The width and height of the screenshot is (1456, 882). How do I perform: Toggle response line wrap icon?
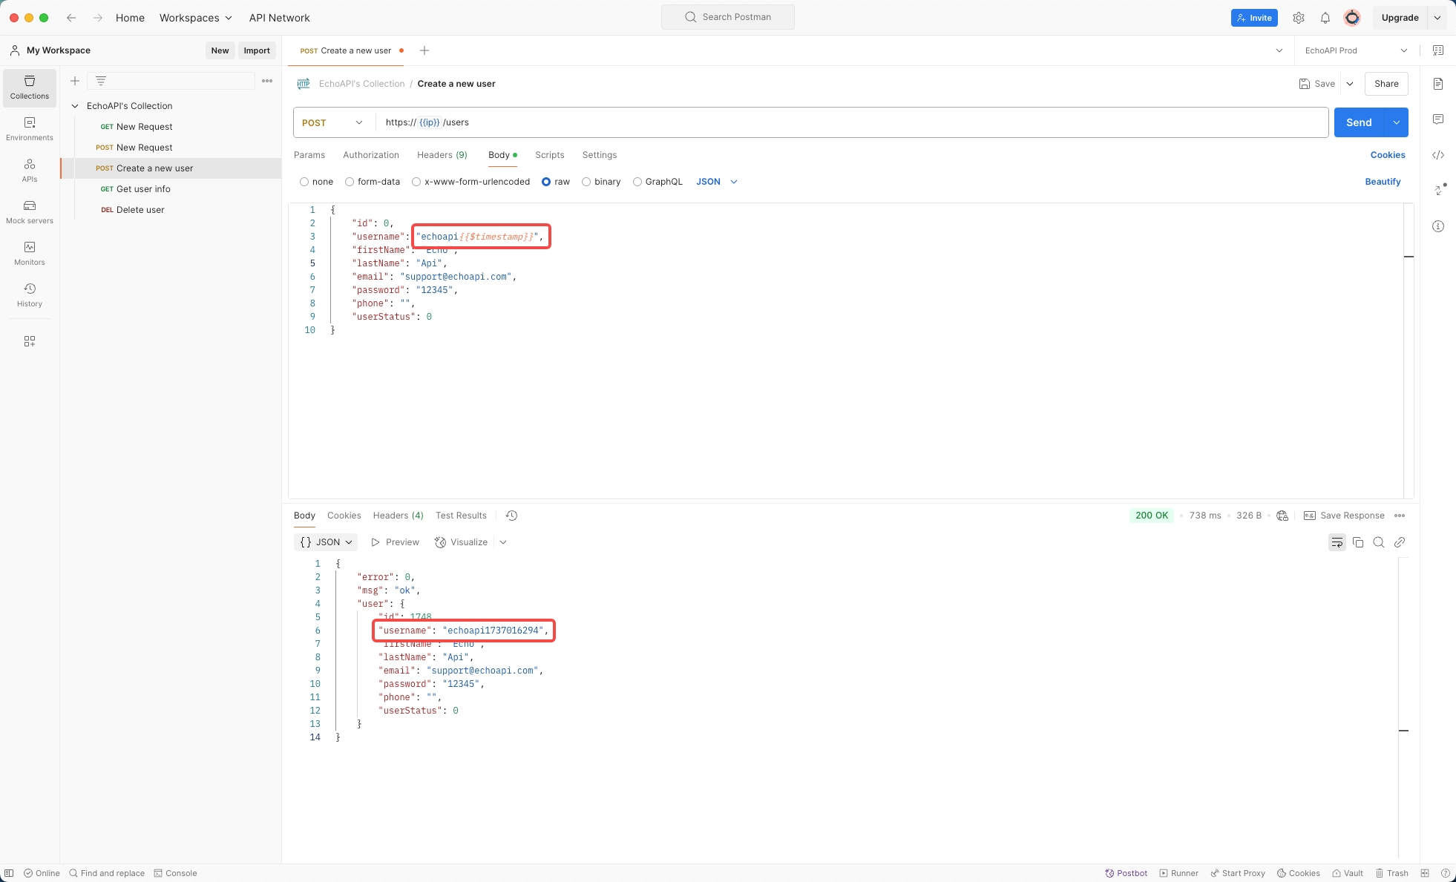coord(1337,542)
